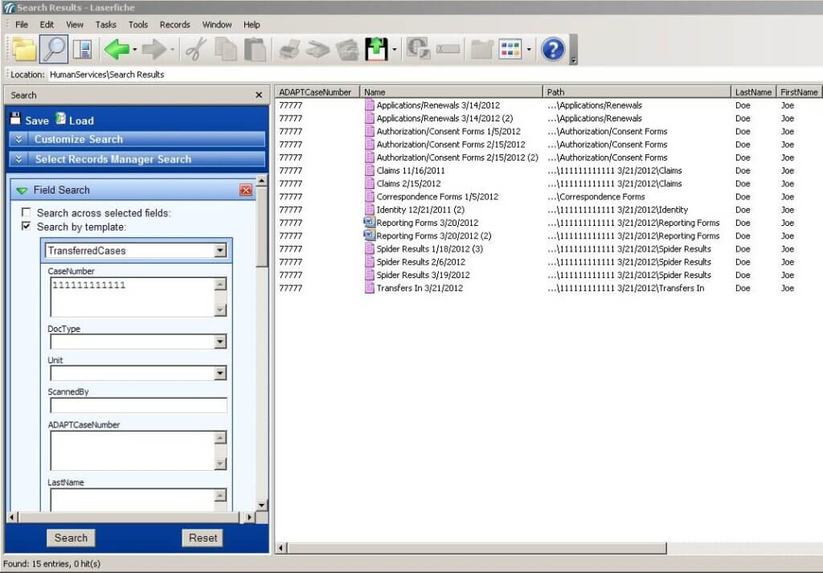Collapse the Field Search green triangle
This screenshot has height=573, width=823.
(22, 190)
